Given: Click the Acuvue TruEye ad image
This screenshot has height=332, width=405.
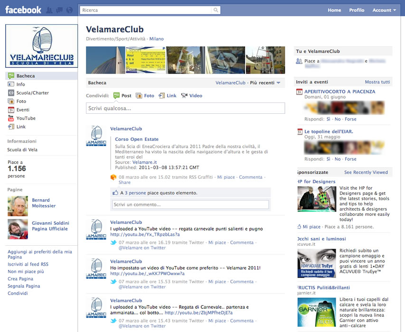Looking at the screenshot, I should 317,263.
